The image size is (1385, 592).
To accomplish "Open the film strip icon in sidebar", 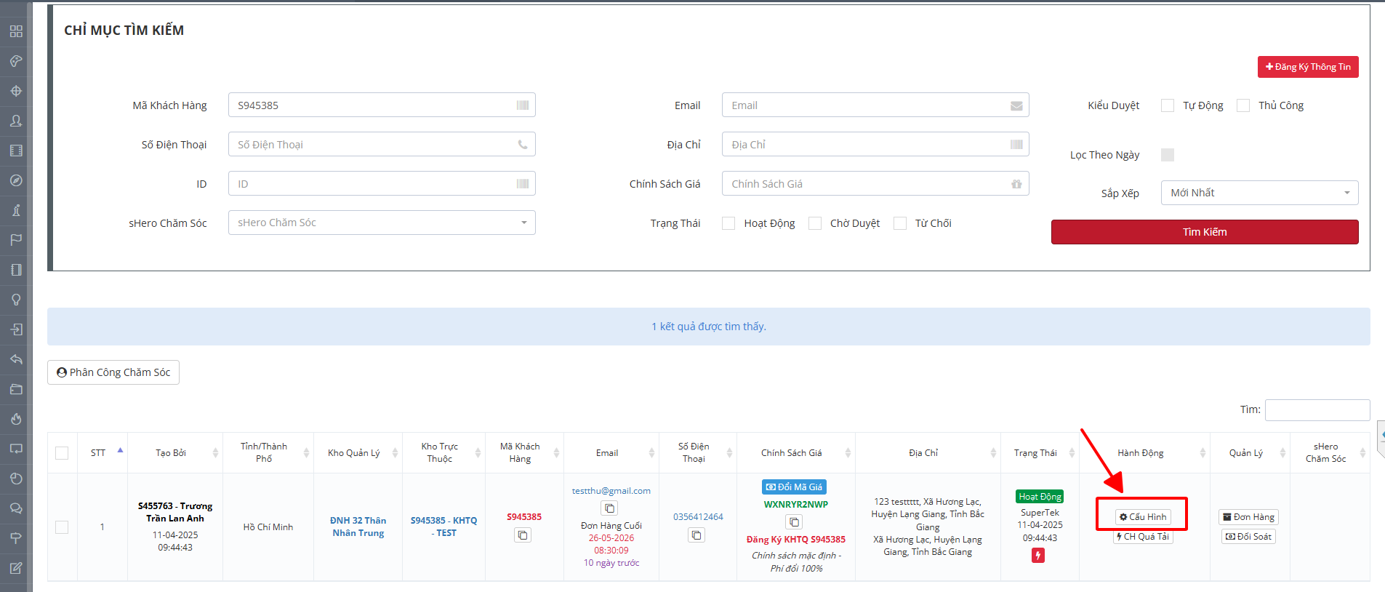I will point(16,151).
